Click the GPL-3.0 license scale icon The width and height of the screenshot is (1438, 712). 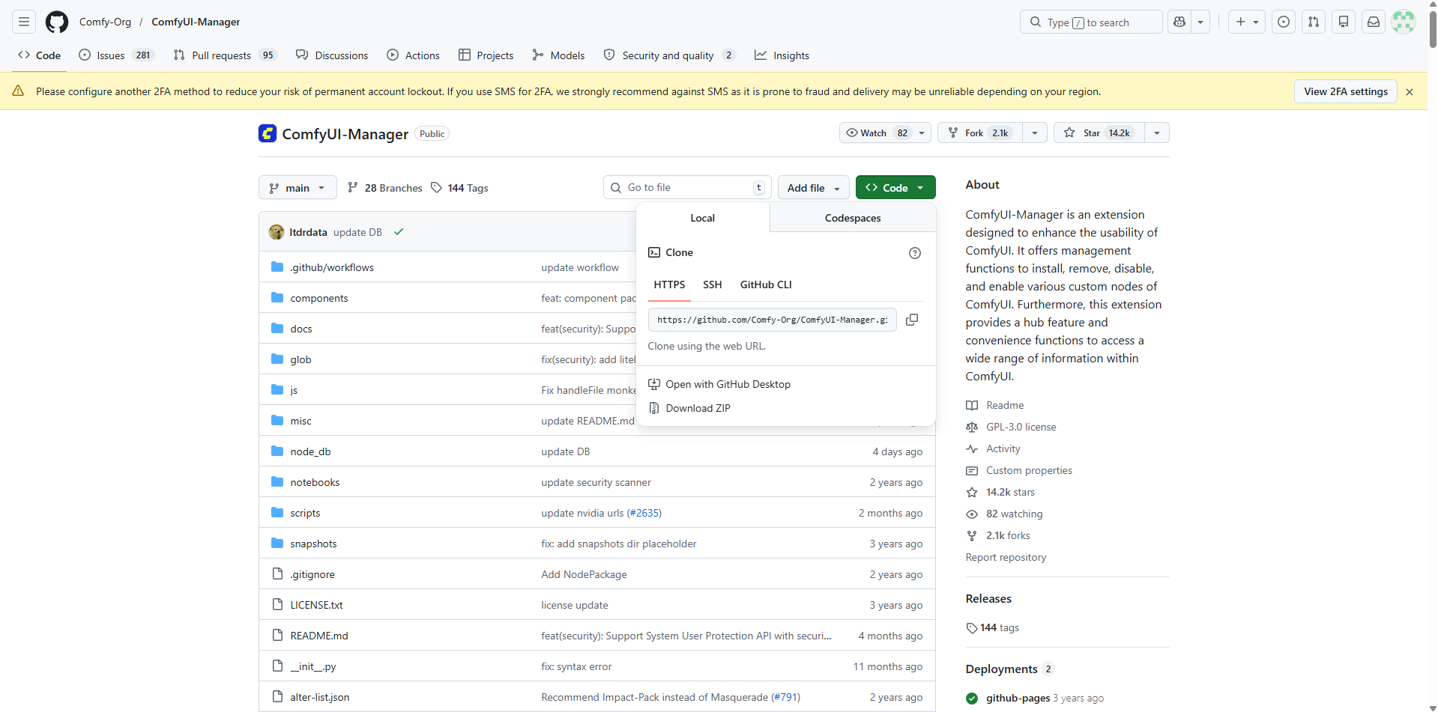click(972, 427)
